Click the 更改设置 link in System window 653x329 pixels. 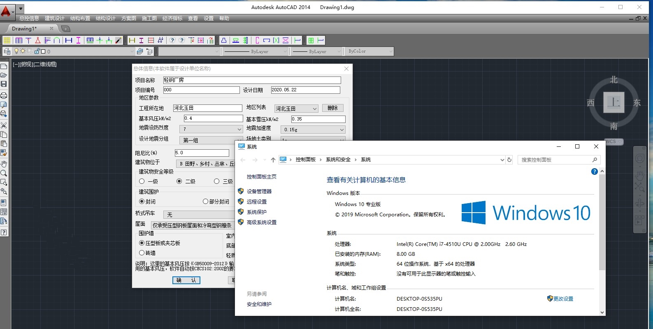[563, 299]
